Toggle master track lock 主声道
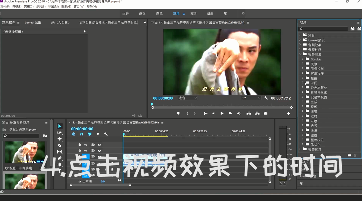This screenshot has height=201, width=362. coord(80,181)
